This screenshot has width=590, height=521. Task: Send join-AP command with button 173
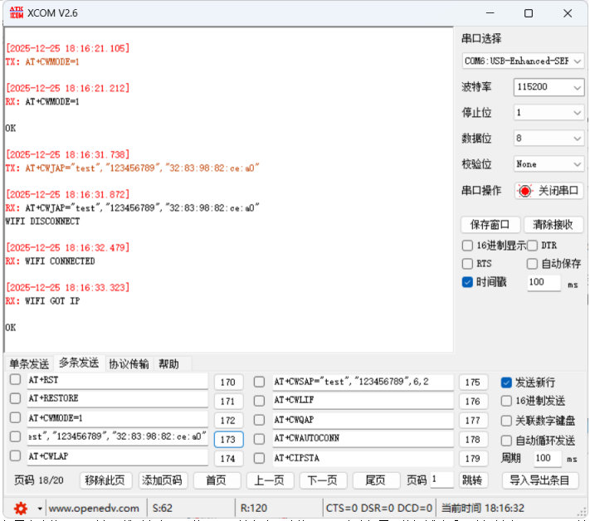pyautogui.click(x=228, y=440)
